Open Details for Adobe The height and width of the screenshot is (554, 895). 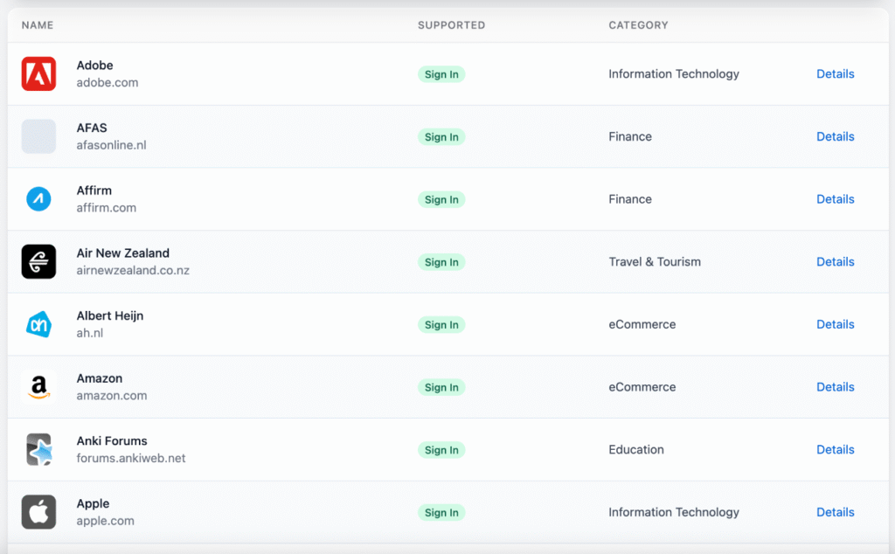[835, 74]
